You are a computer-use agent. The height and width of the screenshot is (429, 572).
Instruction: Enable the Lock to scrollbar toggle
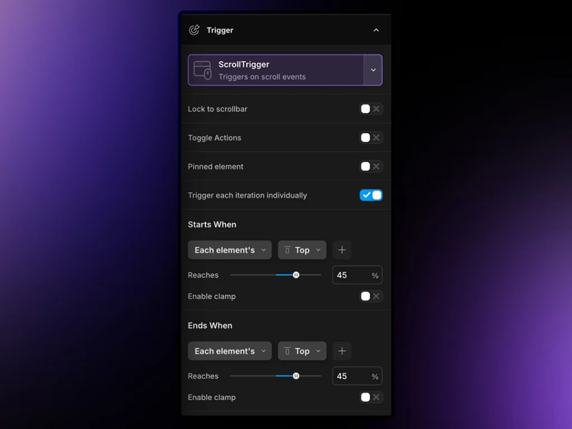371,109
